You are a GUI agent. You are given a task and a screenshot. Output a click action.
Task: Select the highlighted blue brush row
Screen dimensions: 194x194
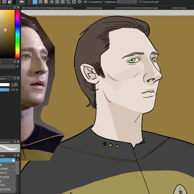click(x=8, y=160)
